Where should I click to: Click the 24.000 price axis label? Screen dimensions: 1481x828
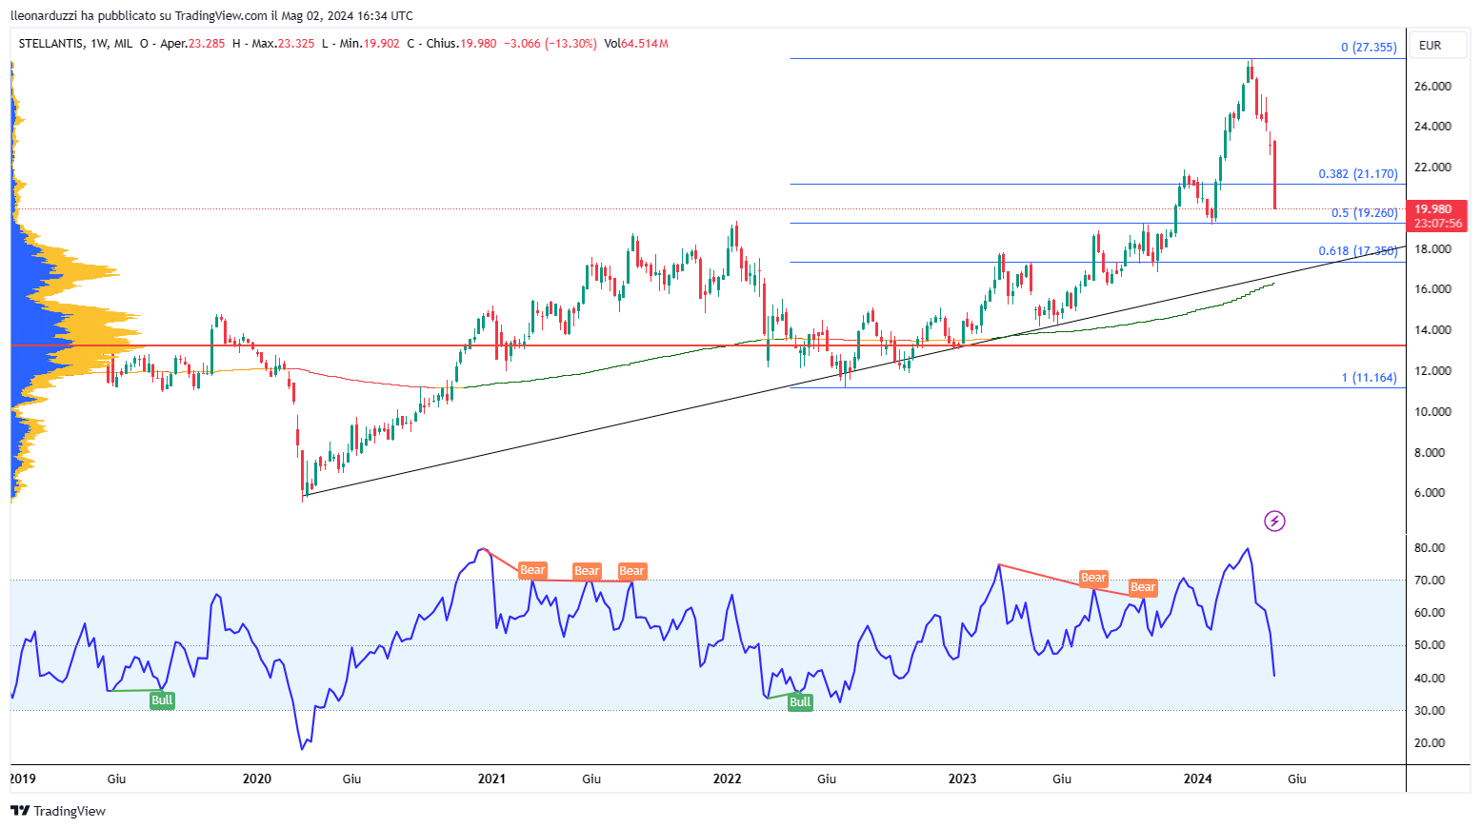pos(1432,126)
